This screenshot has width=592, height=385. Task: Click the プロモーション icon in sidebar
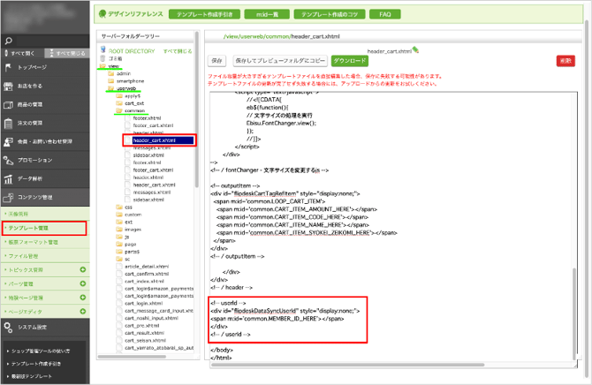coord(9,160)
